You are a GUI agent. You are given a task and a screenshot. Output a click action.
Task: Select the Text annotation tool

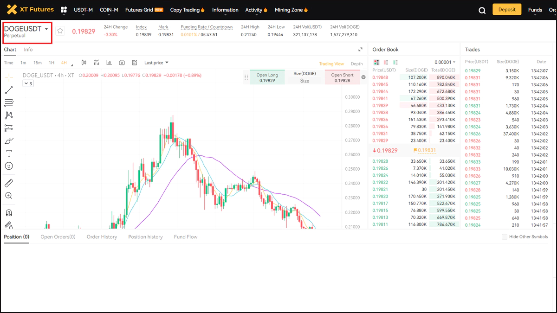[x=9, y=153]
